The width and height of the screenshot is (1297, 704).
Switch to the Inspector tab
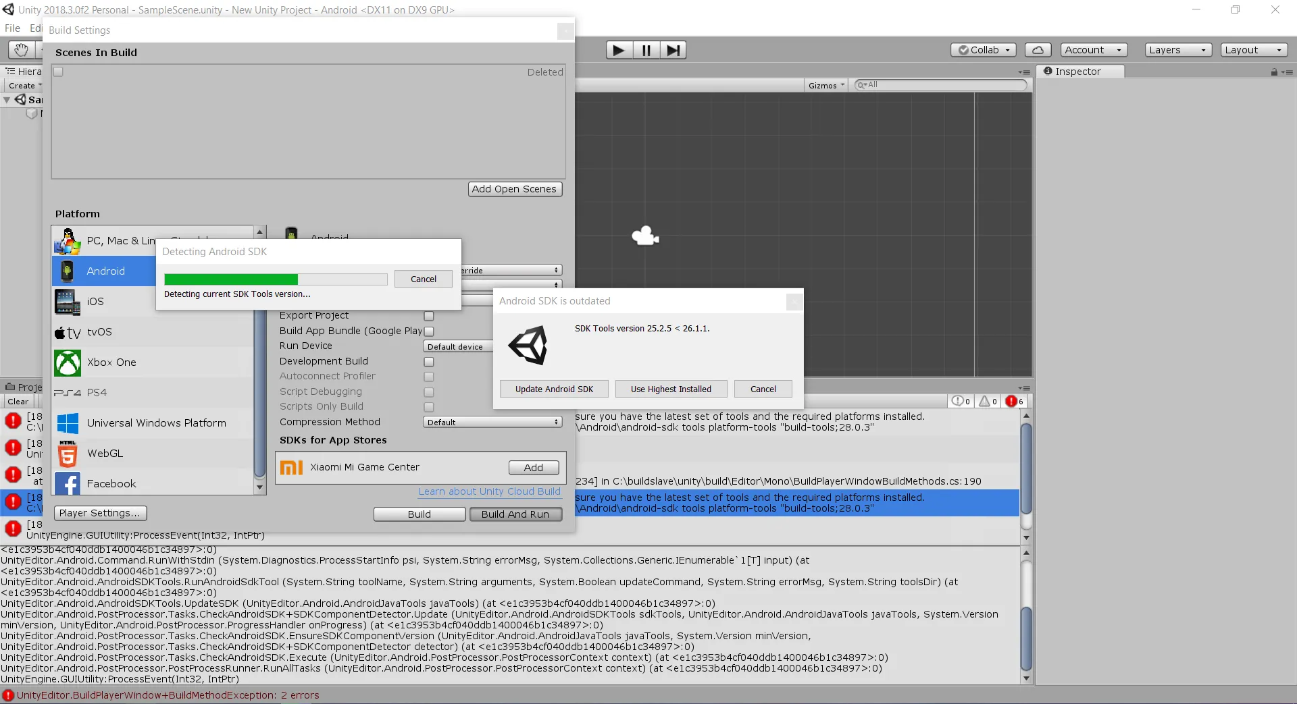click(x=1079, y=72)
